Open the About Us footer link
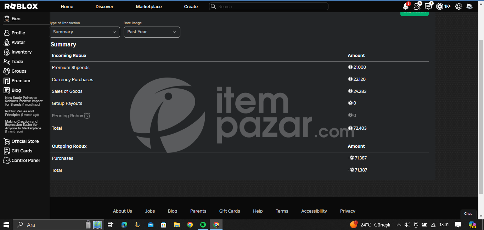The height and width of the screenshot is (230, 484). pos(123,211)
